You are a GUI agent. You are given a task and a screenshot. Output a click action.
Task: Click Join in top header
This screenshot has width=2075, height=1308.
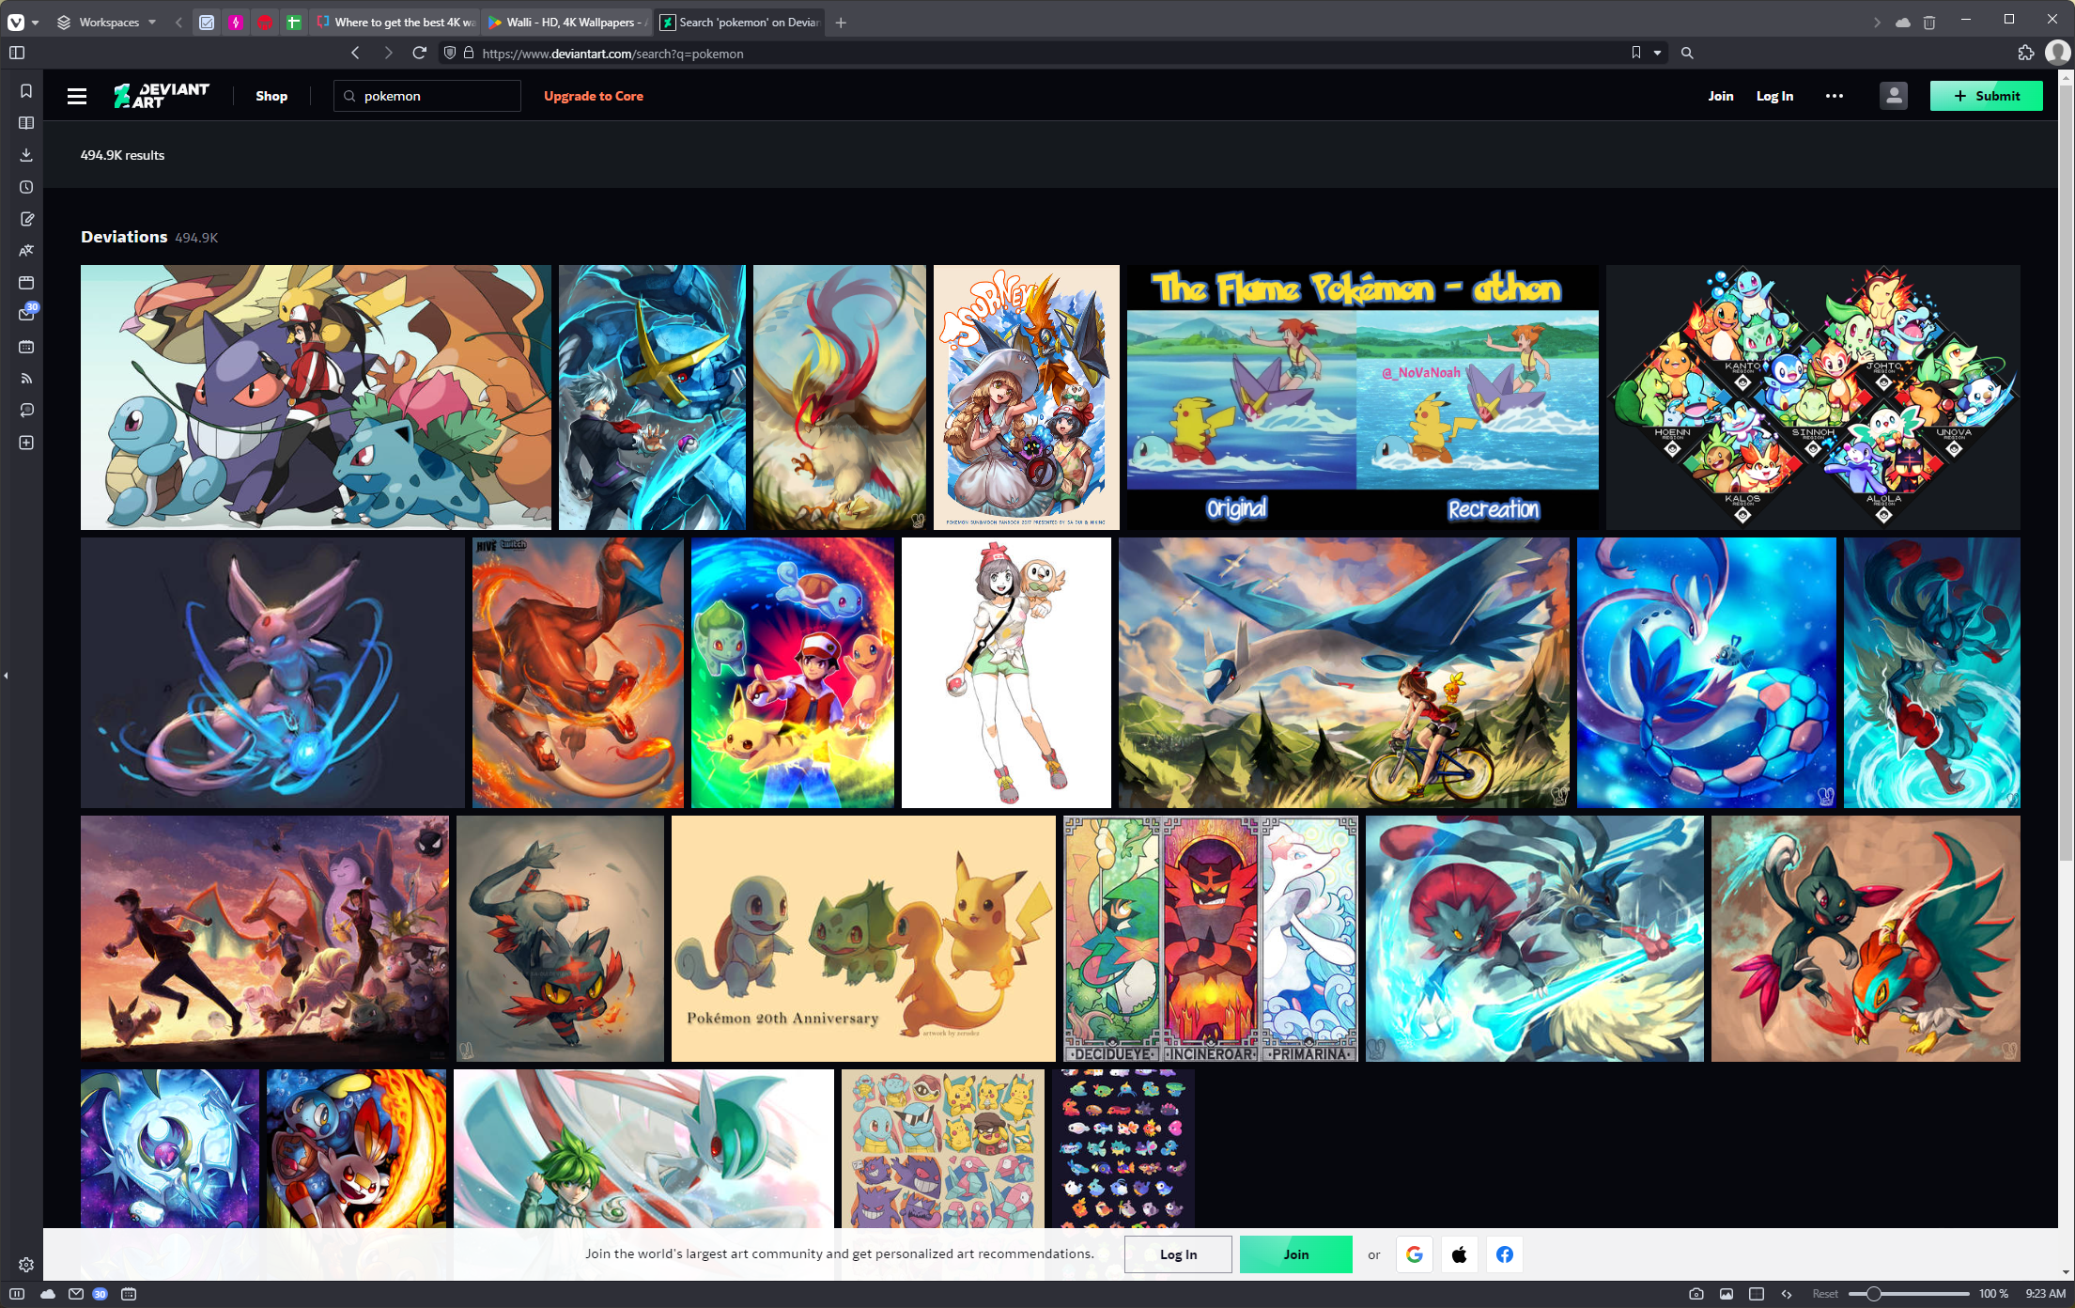click(1720, 96)
